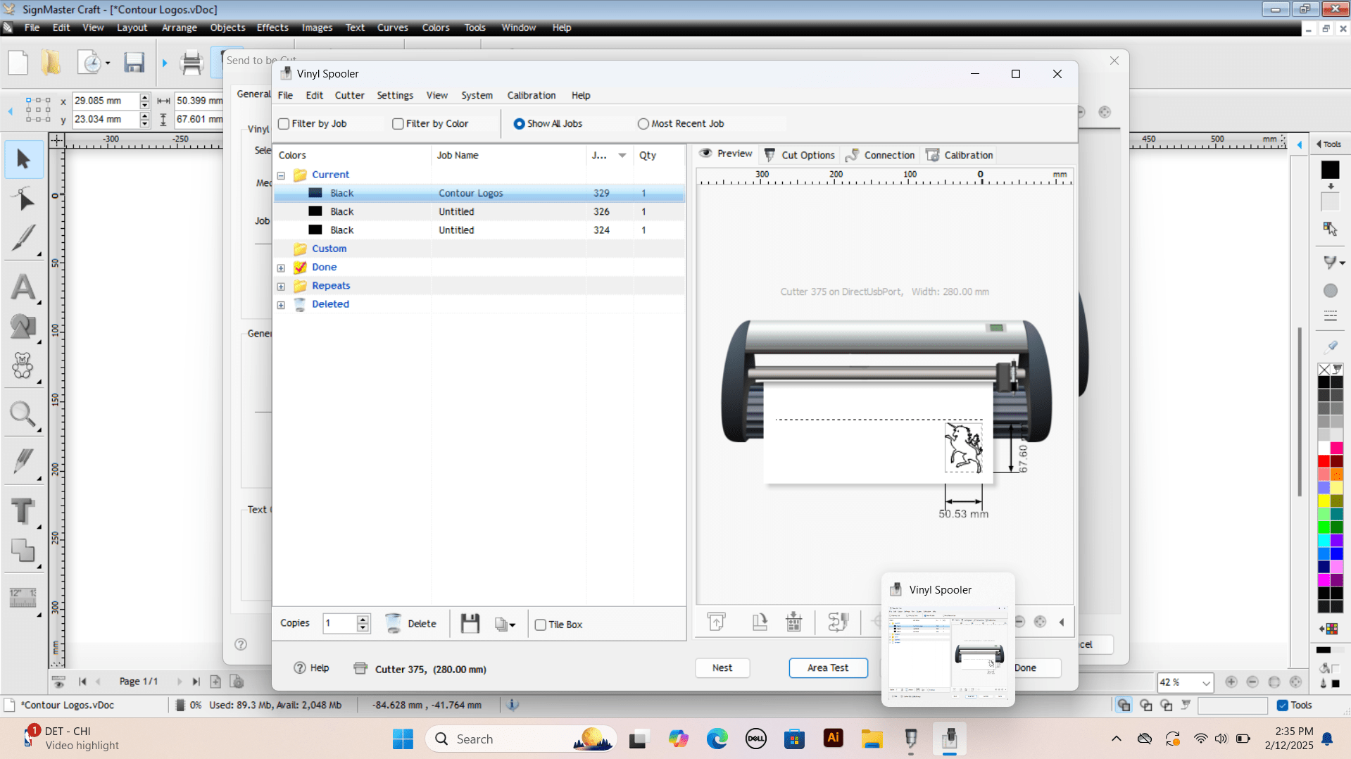Open the copy-job dropdown arrow beside save icon
Screen dimensions: 1351x759
(512, 625)
